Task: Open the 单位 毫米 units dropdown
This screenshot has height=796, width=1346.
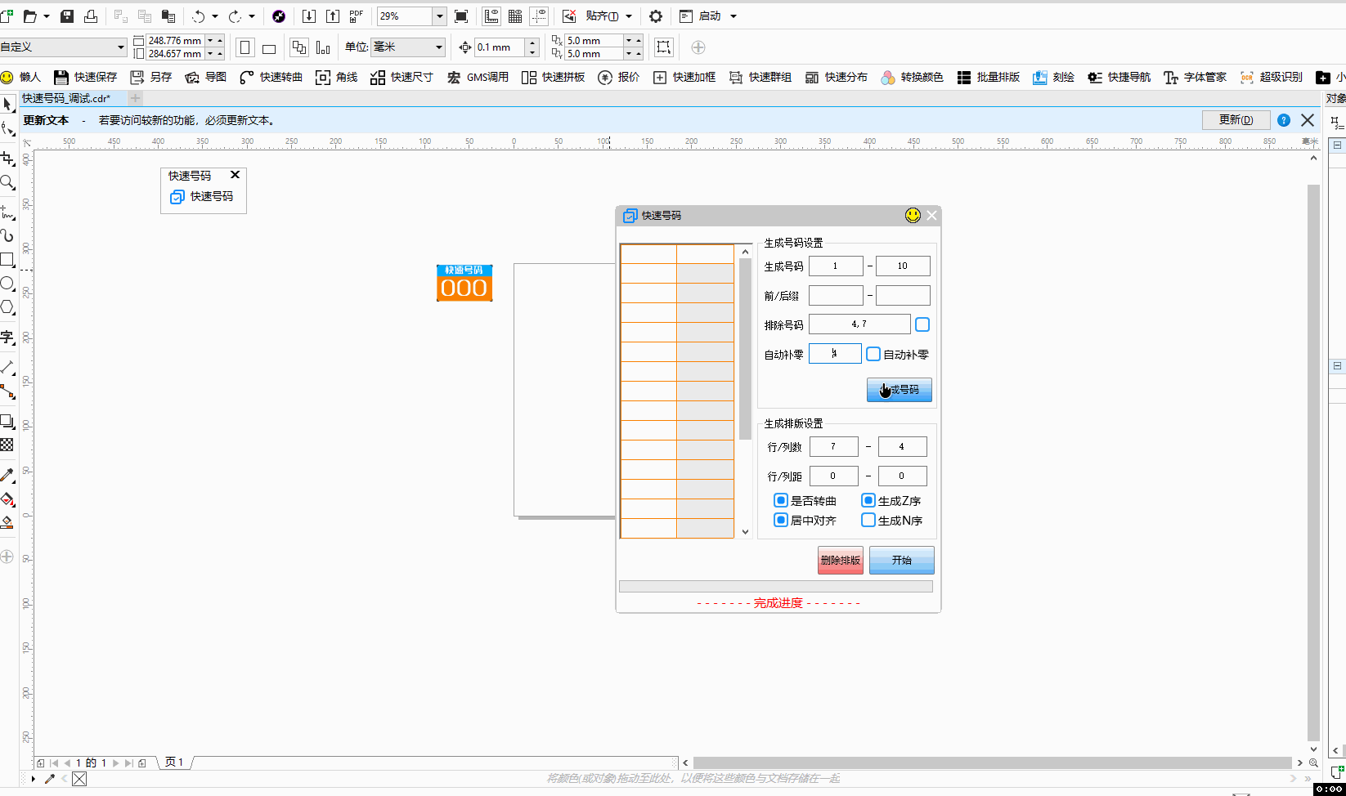Action: [x=439, y=47]
